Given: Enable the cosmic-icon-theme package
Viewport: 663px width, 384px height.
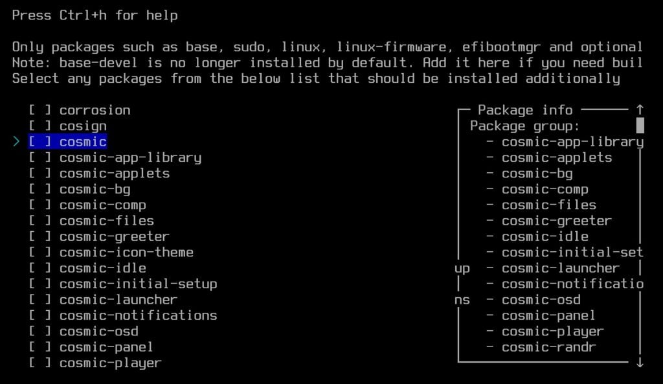Looking at the screenshot, I should pos(38,252).
